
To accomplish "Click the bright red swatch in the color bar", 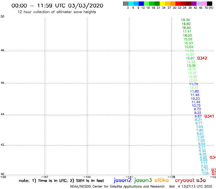I will click(x=178, y=4).
